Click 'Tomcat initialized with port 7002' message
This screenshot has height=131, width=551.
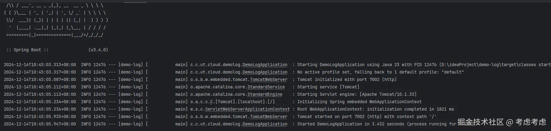pyautogui.click(x=347, y=80)
